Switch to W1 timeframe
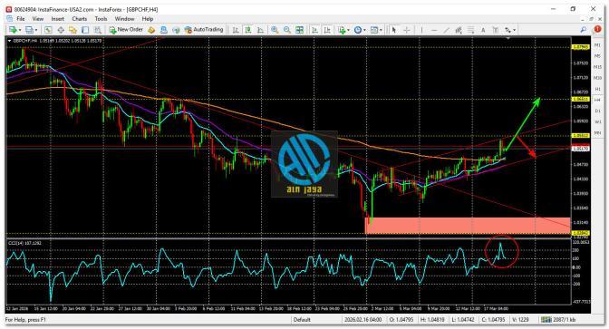 (597, 122)
